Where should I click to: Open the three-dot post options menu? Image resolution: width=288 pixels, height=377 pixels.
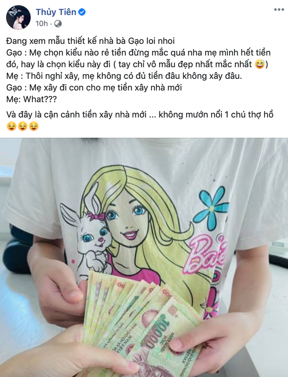pyautogui.click(x=279, y=10)
